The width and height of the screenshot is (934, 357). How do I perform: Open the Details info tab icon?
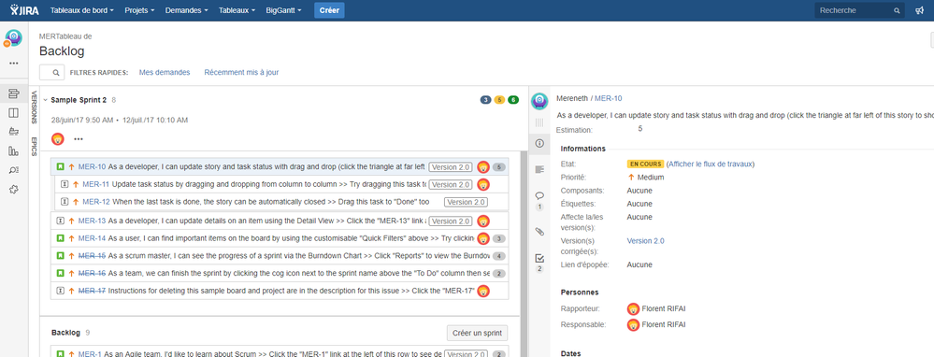click(x=539, y=143)
